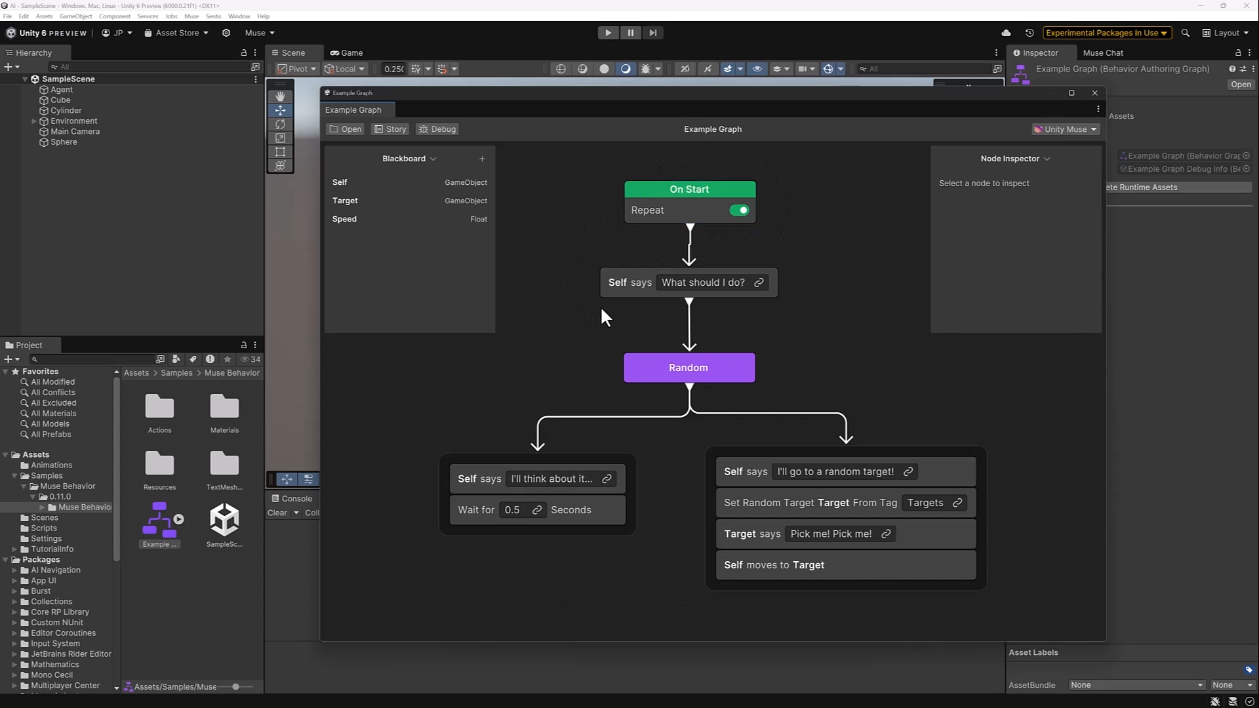Open the Unity Muse dropdown

(x=1065, y=129)
